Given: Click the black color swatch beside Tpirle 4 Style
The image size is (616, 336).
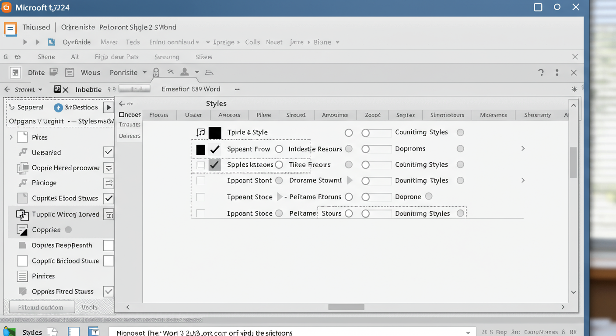Looking at the screenshot, I should (x=215, y=133).
